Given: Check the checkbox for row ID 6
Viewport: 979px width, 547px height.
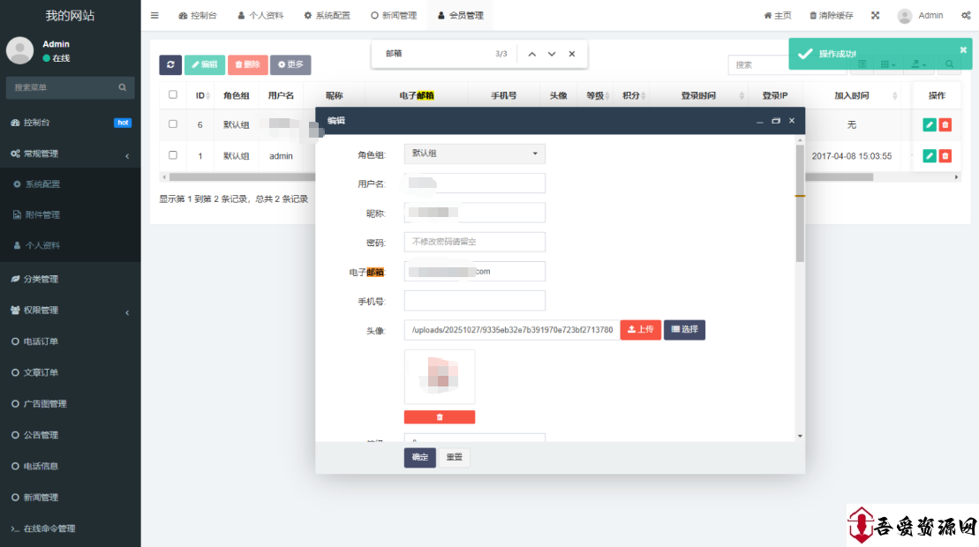Looking at the screenshot, I should (173, 124).
